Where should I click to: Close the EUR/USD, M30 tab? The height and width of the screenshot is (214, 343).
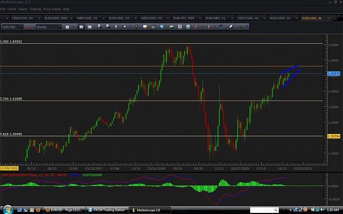[71, 18]
